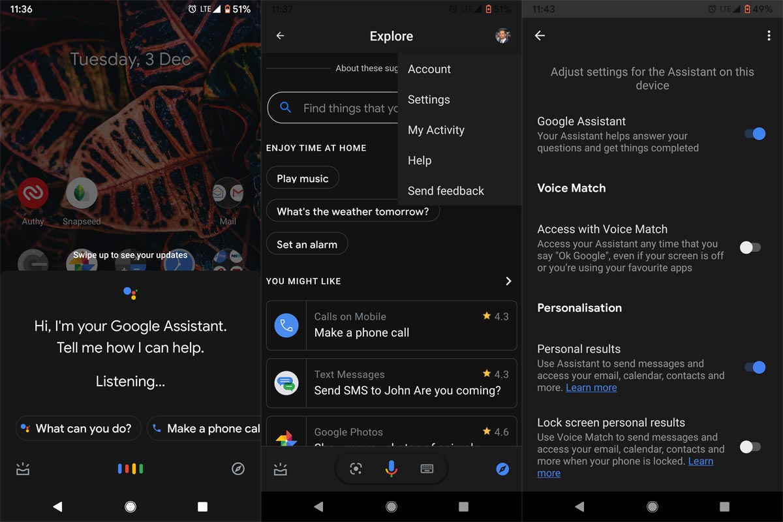783x522 pixels.
Task: Tap the microphone icon in Explore
Action: (391, 468)
